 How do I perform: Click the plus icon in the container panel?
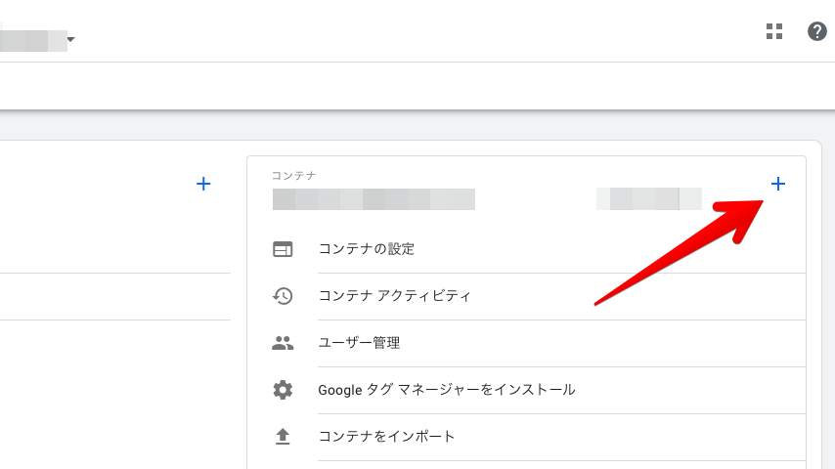click(x=778, y=184)
